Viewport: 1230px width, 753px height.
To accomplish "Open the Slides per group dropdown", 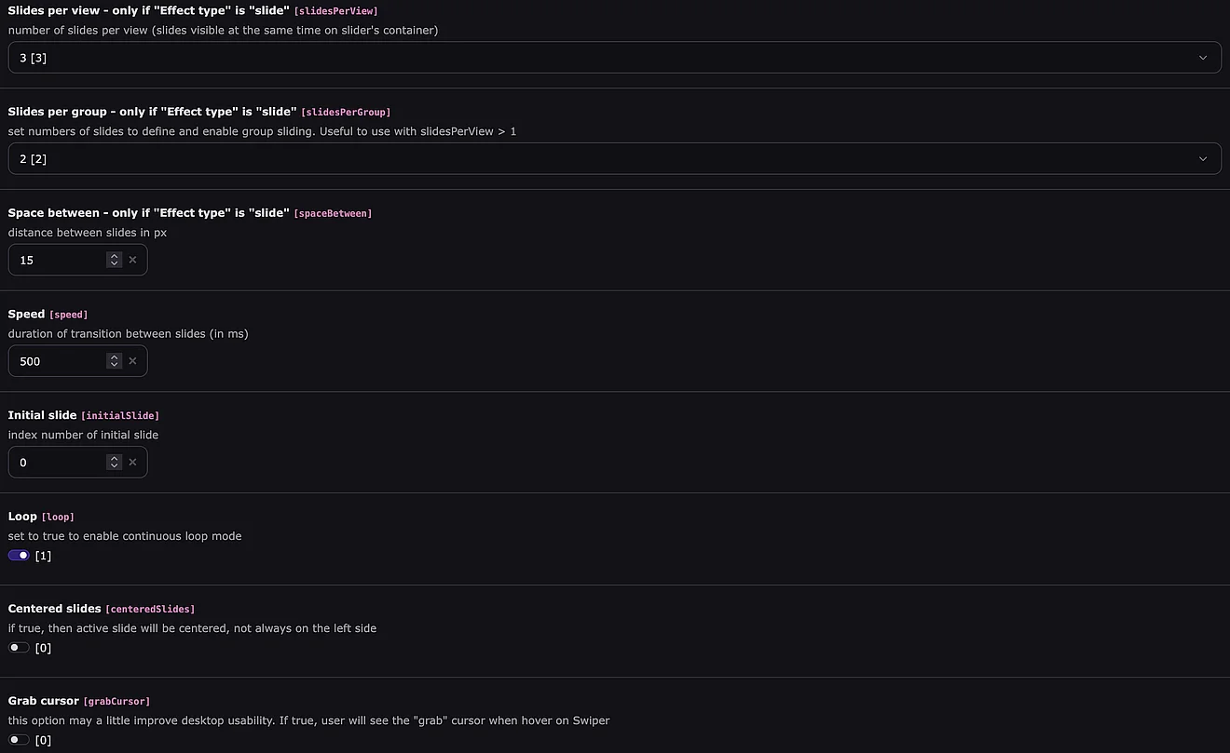I will (x=614, y=159).
